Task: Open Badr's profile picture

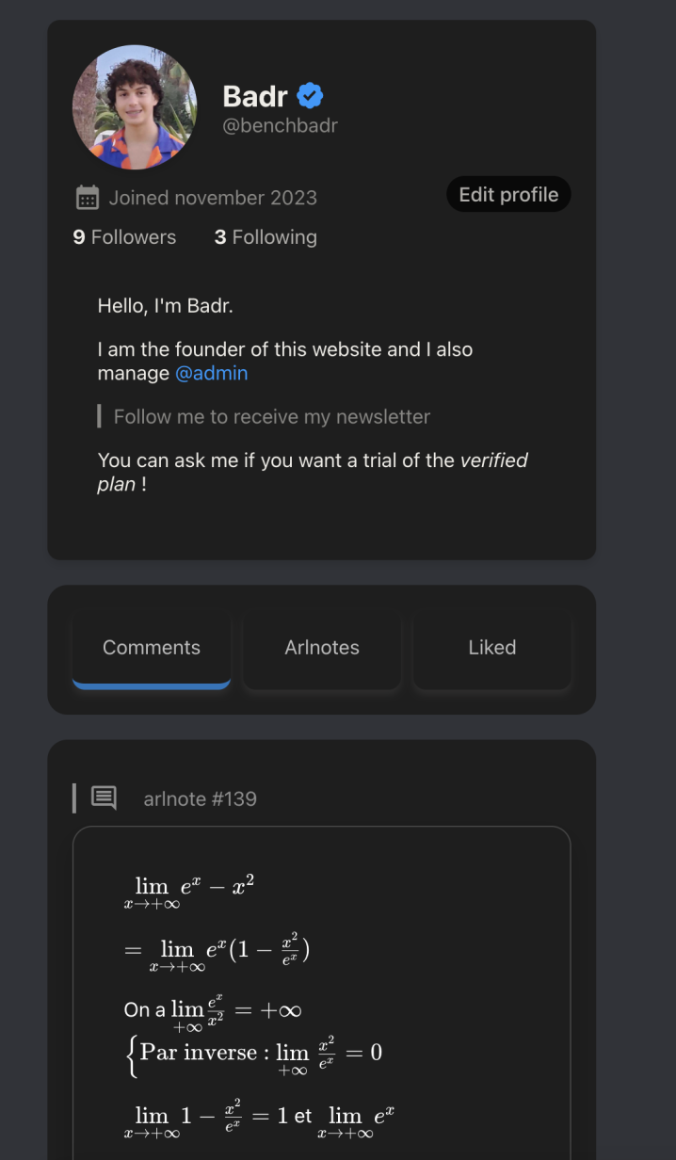Action: 135,107
